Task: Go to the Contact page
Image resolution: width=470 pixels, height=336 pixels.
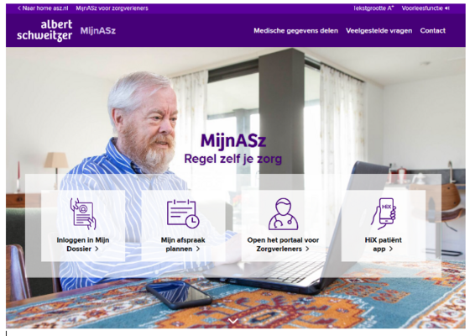Action: [432, 30]
